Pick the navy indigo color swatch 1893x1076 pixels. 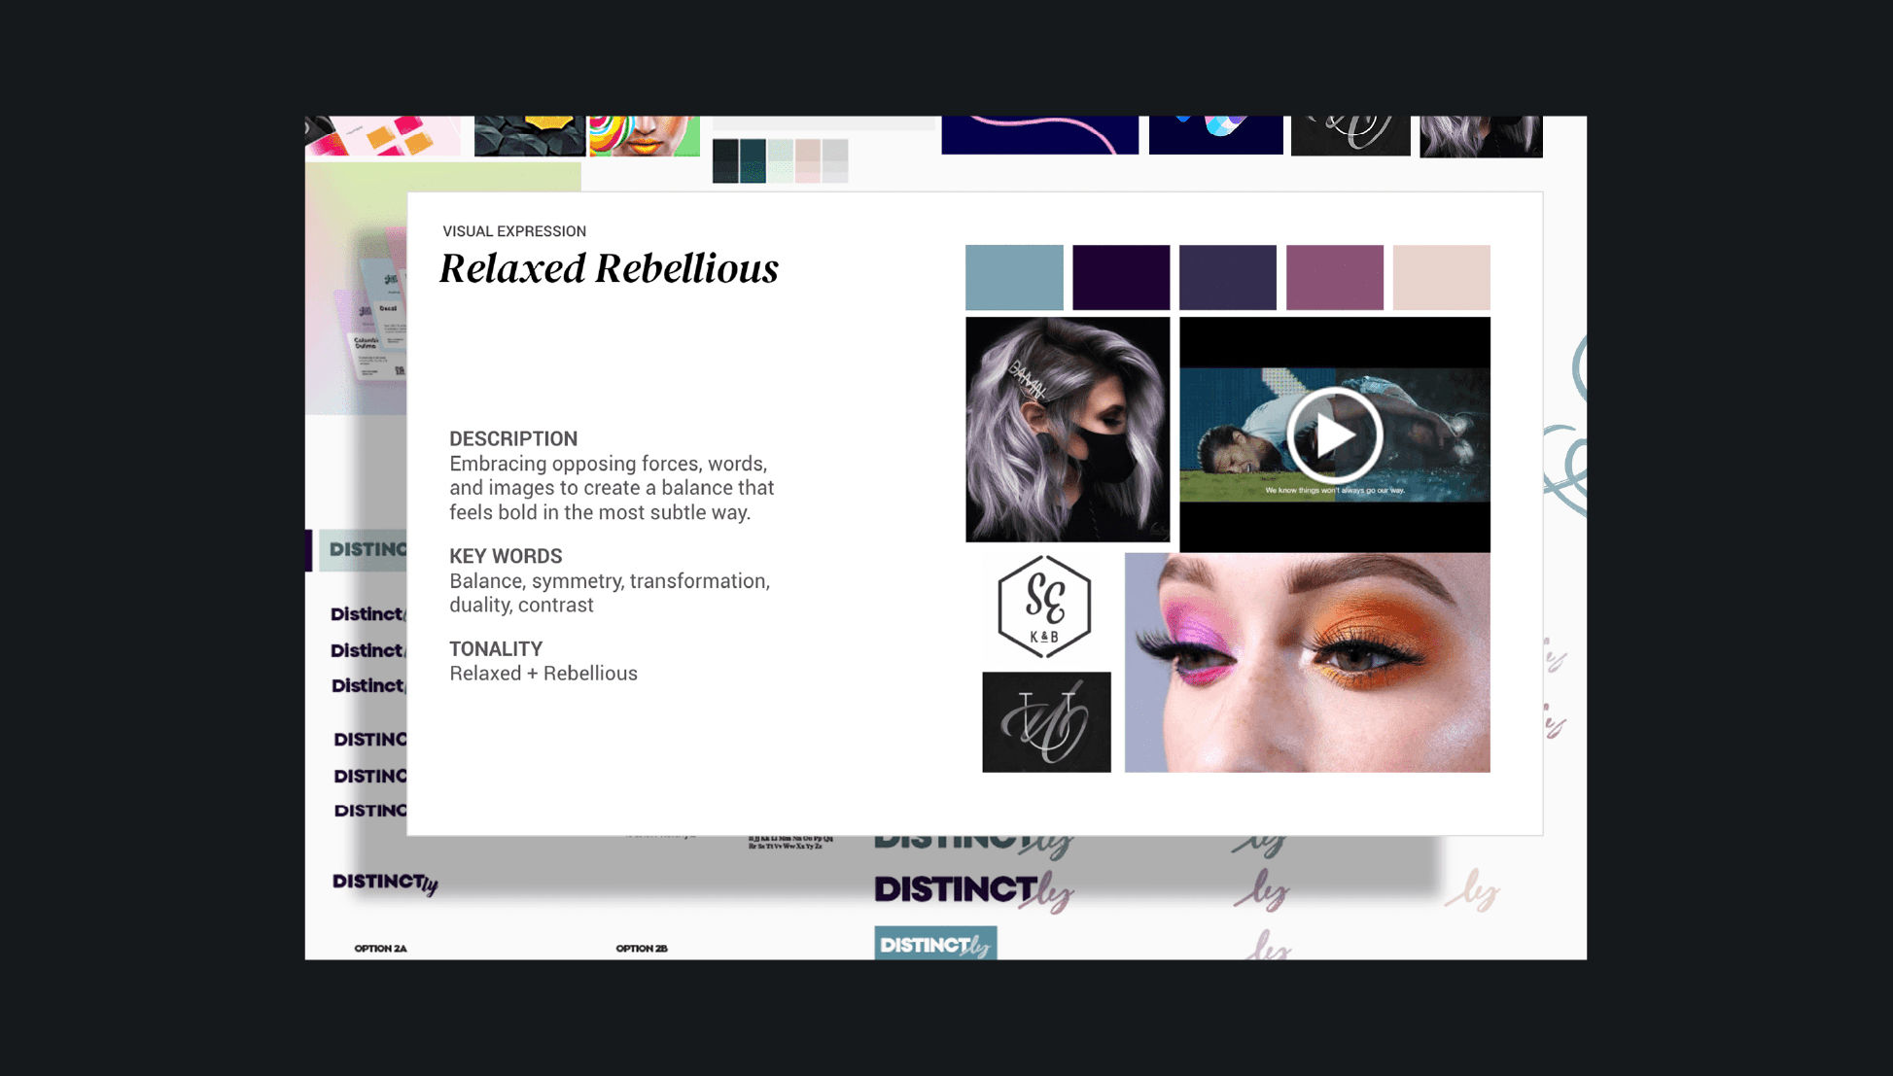pyautogui.click(x=1227, y=278)
